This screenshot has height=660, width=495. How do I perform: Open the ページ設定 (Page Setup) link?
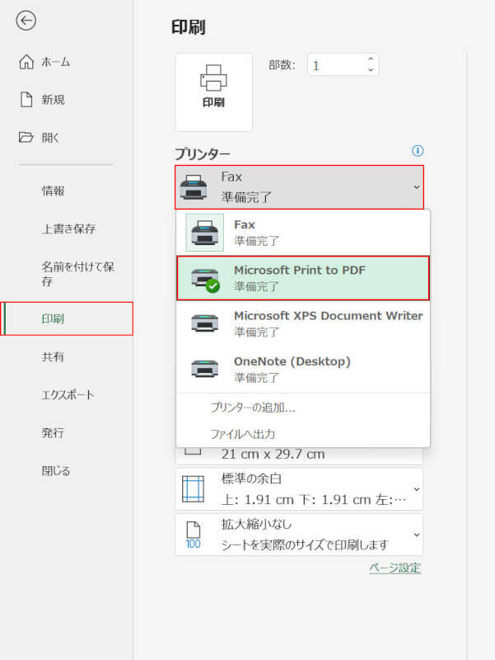(395, 568)
